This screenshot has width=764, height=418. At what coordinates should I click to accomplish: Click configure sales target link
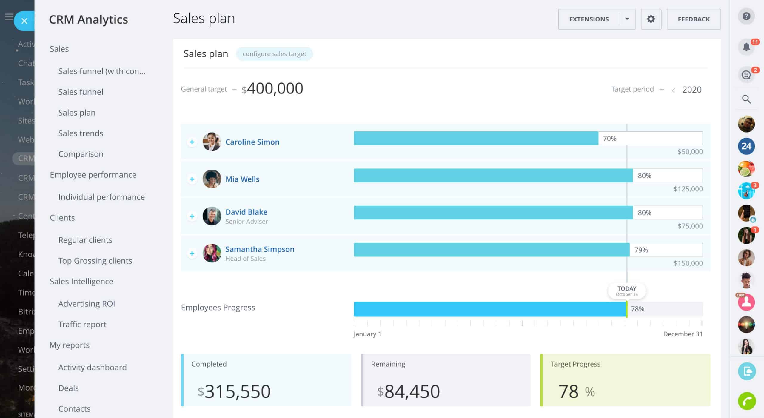(x=274, y=54)
